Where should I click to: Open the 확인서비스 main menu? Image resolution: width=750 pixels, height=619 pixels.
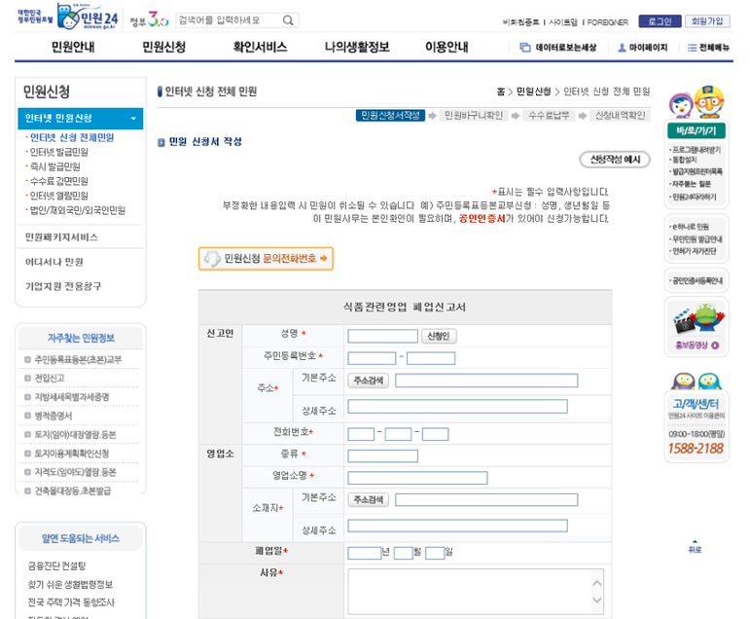coord(260,47)
